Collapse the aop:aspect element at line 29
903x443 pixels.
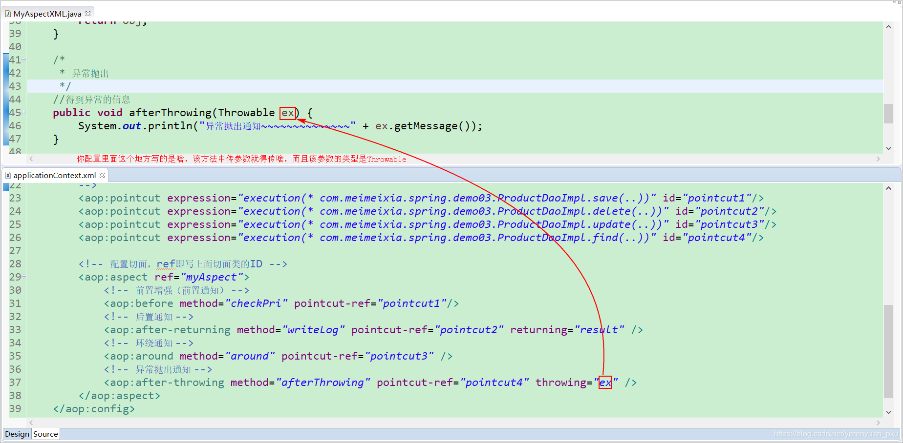(x=23, y=277)
